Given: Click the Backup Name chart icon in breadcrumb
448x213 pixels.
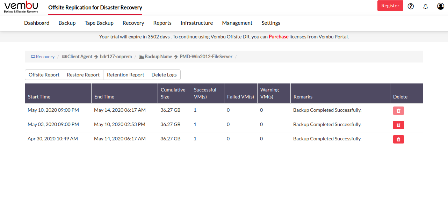Looking at the screenshot, I should [x=142, y=57].
